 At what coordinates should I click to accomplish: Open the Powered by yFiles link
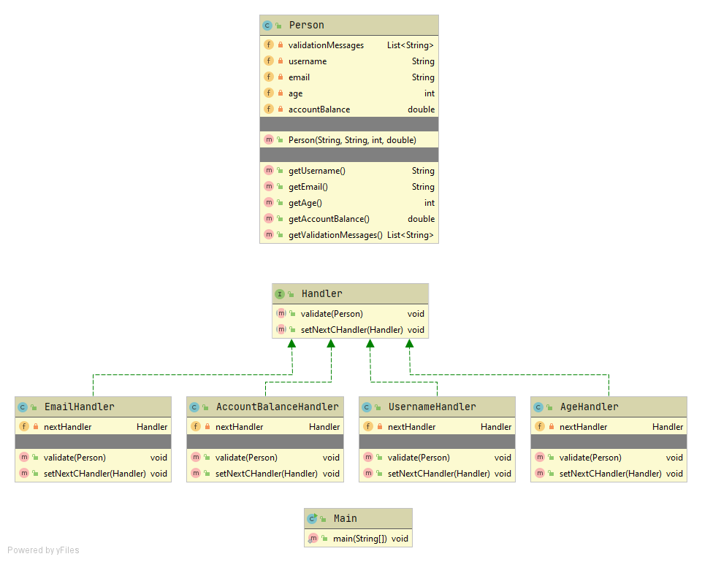(42, 550)
